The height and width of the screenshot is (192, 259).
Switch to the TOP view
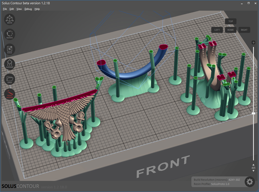pyautogui.click(x=231, y=21)
